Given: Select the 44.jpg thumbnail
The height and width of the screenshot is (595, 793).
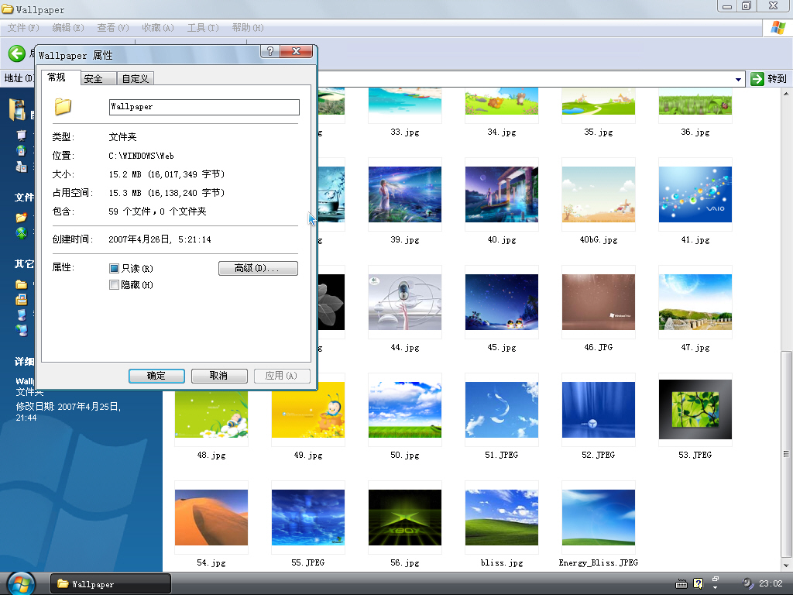Looking at the screenshot, I should tap(404, 302).
